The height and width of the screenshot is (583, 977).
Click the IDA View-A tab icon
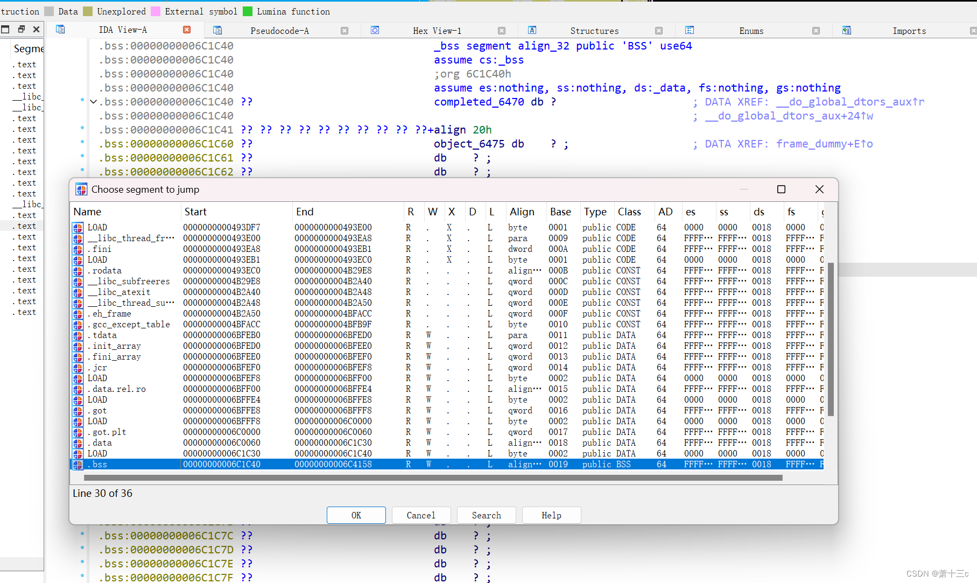pyautogui.click(x=61, y=30)
